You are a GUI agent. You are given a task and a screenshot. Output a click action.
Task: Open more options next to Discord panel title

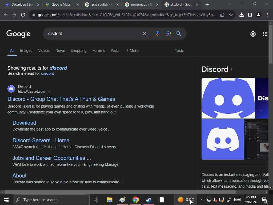pos(231,70)
